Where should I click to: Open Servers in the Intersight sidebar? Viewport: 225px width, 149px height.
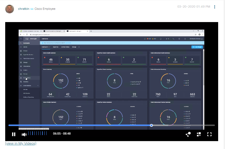click(x=25, y=47)
